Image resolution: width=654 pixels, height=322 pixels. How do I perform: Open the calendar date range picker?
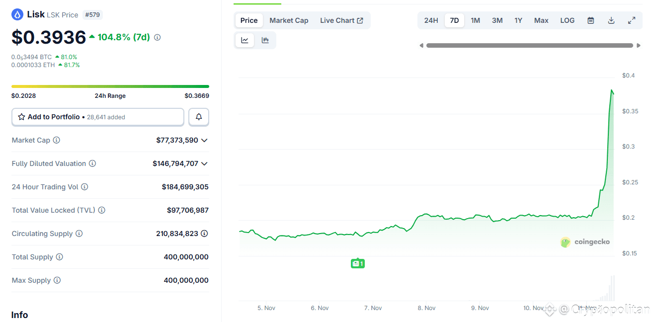pyautogui.click(x=590, y=20)
